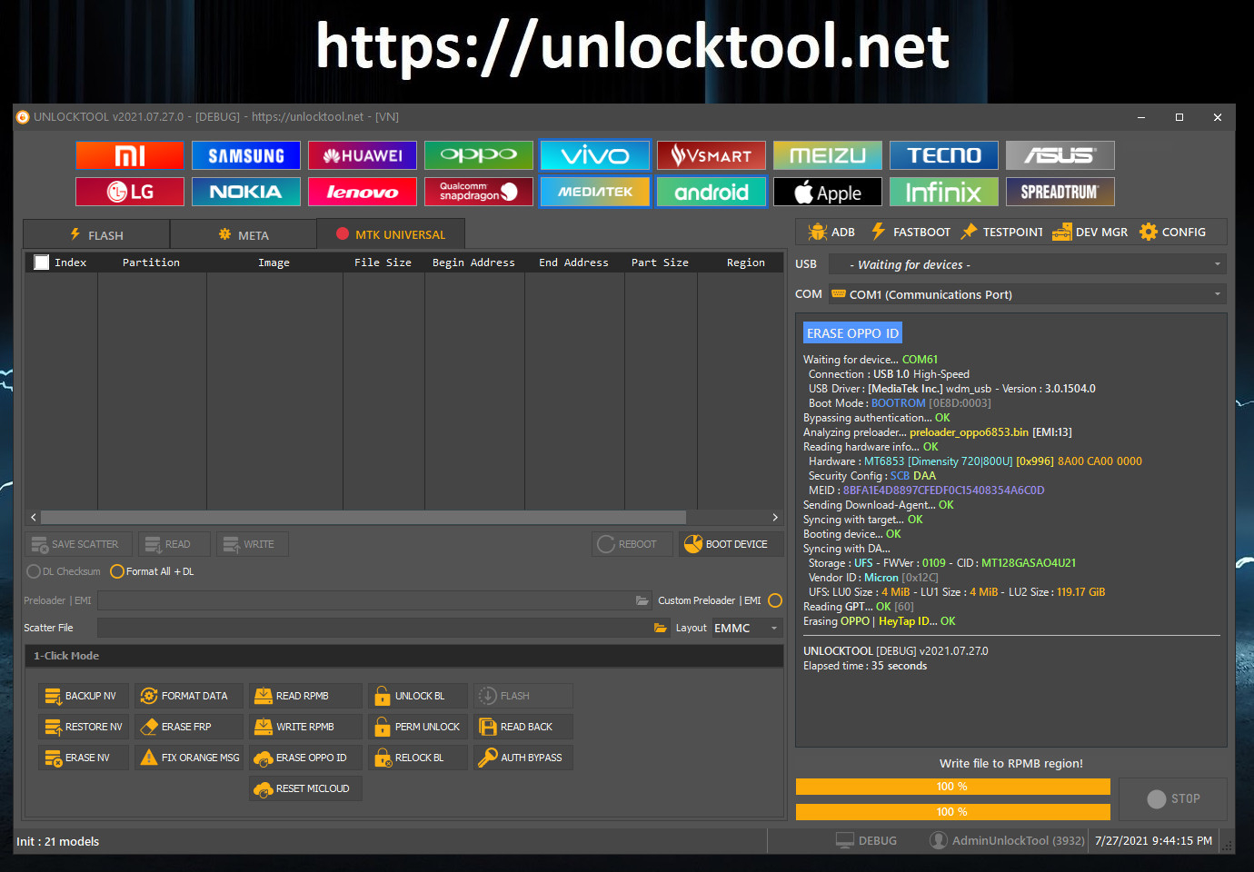The width and height of the screenshot is (1254, 872).
Task: Click READ RPMB button
Action: 305,696
